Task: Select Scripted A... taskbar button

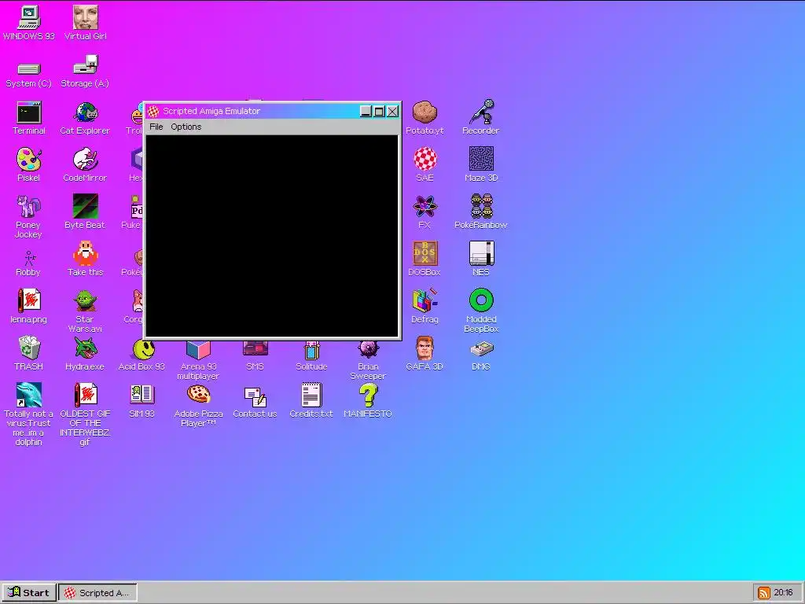Action: 97,593
